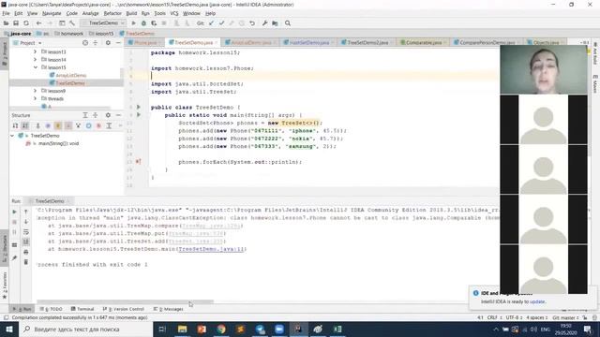600x337 pixels.
Task: Toggle soft-wrap in Run console
Action: click(26, 232)
